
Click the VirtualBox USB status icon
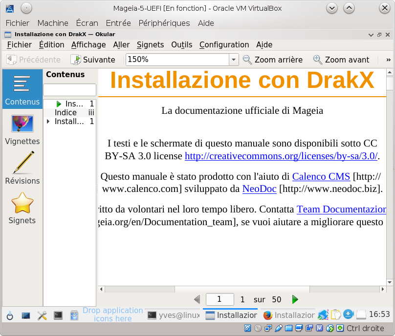click(278, 328)
